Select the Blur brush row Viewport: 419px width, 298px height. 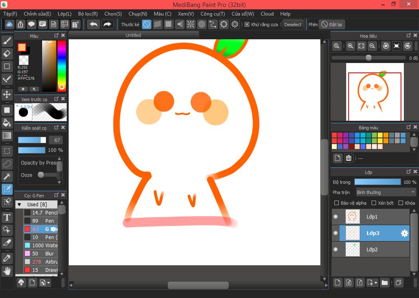pos(41,253)
